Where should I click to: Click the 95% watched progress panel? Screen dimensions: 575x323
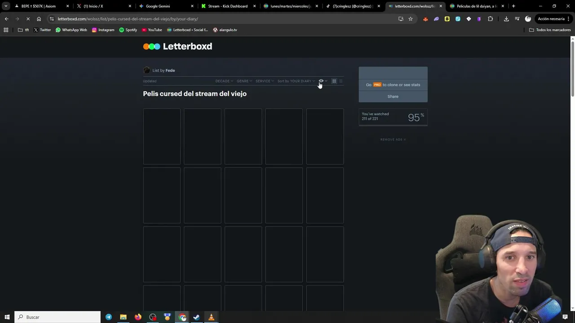(393, 118)
